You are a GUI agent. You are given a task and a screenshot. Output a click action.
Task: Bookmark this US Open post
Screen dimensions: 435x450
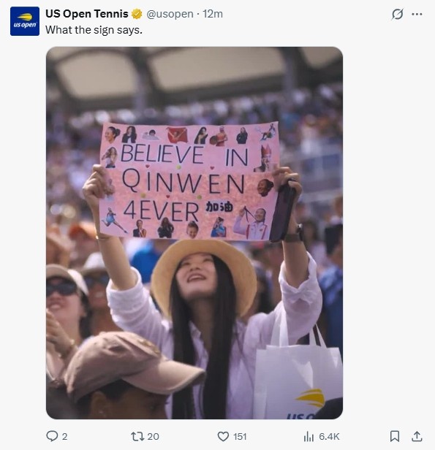(395, 436)
